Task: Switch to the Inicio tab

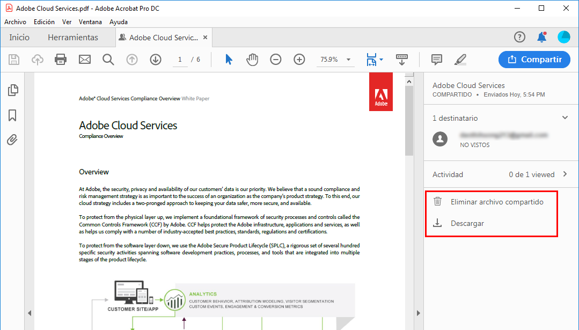Action: tap(19, 37)
